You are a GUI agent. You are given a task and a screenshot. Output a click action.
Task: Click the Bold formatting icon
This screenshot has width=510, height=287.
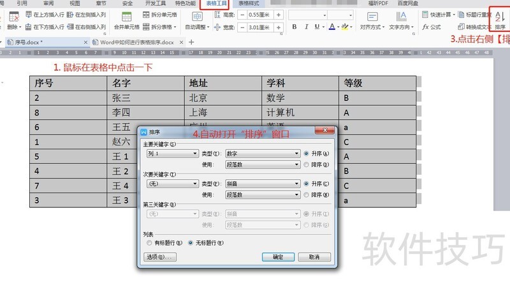point(295,27)
